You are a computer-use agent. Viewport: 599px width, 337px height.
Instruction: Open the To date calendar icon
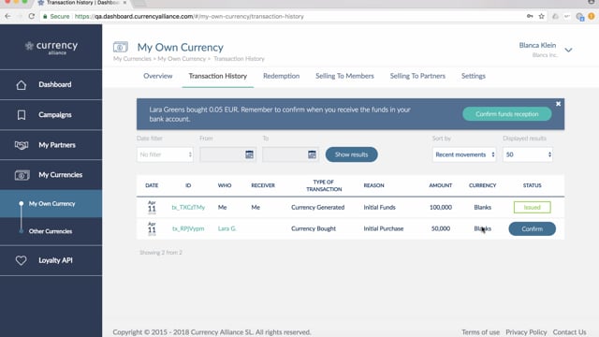pyautogui.click(x=312, y=154)
